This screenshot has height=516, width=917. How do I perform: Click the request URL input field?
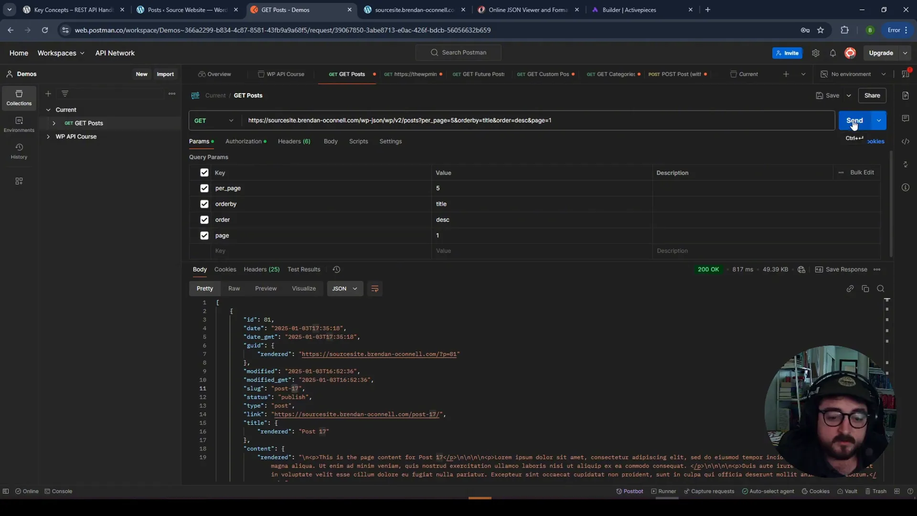(538, 120)
